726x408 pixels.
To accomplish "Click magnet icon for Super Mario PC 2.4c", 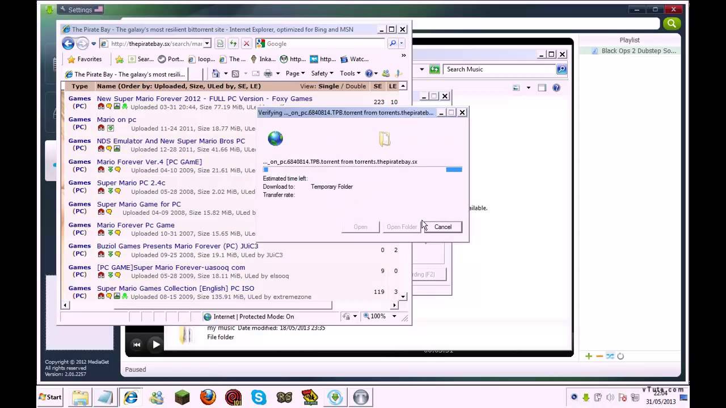I will (x=101, y=191).
